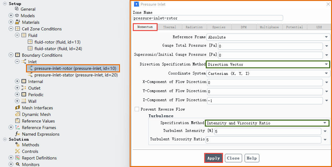Click the Reference Values icon
Viewport: 332px width, 167px height.
tap(18, 121)
